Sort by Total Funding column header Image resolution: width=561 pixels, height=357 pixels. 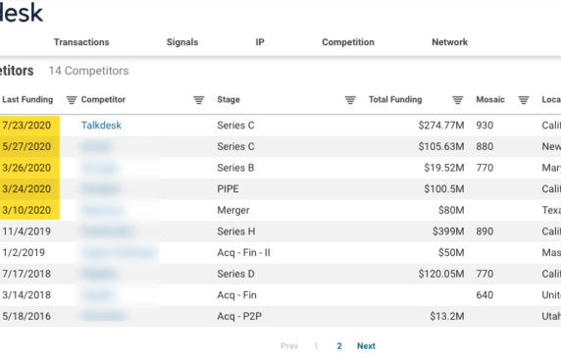pos(395,99)
